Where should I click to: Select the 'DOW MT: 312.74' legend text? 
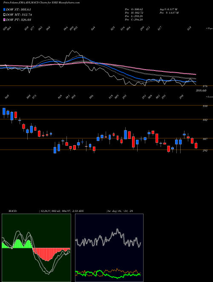19,15
